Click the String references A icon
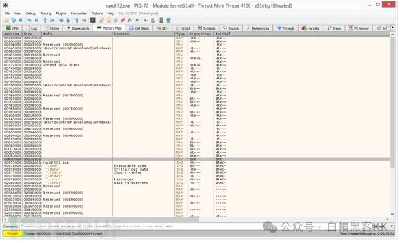400x243 pixels. coord(146,20)
